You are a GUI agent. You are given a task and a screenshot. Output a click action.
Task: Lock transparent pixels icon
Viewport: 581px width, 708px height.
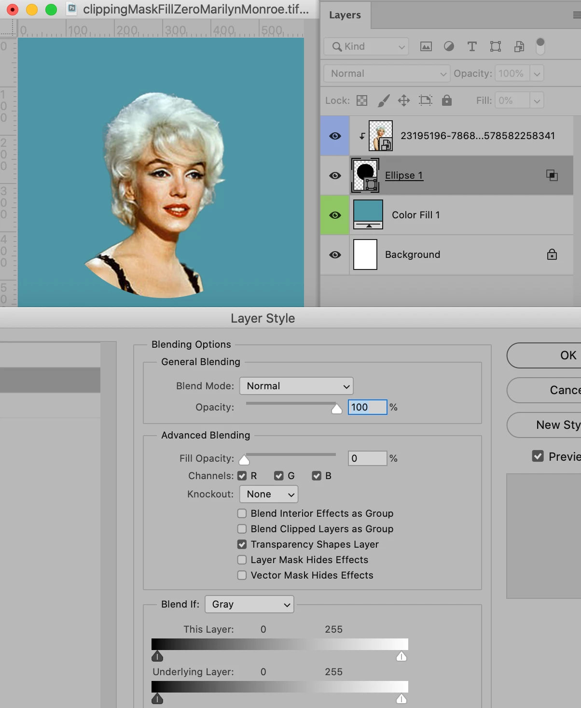point(362,100)
